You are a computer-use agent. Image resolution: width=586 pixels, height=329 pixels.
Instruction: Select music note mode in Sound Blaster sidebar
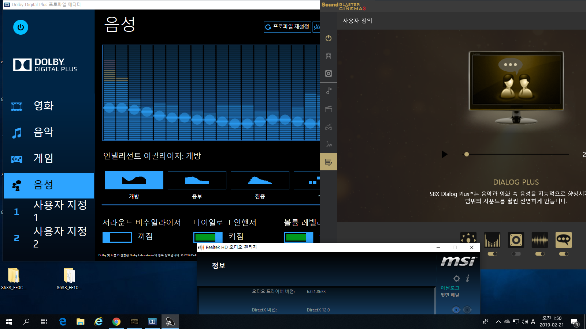tap(329, 91)
